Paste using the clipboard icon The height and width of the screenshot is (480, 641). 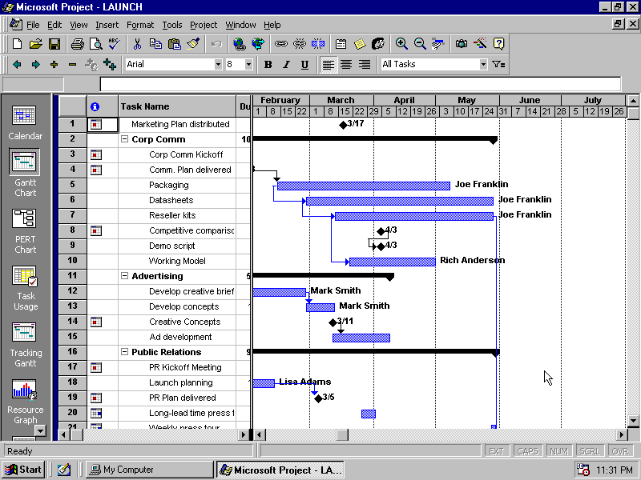point(175,44)
